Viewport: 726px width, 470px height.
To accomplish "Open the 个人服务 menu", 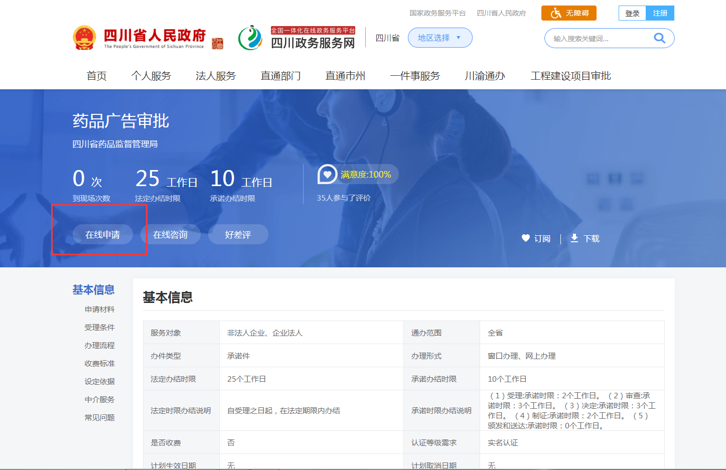I will click(x=151, y=76).
